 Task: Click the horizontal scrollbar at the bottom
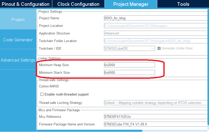coord(89,131)
